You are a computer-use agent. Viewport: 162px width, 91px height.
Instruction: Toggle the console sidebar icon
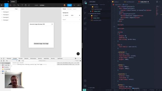click(x=2, y=61)
